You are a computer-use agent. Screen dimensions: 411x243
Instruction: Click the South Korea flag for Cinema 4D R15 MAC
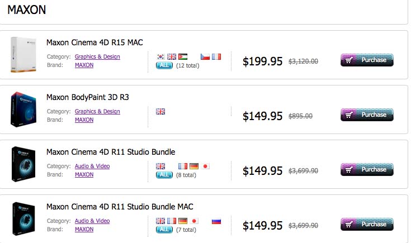[160, 56]
